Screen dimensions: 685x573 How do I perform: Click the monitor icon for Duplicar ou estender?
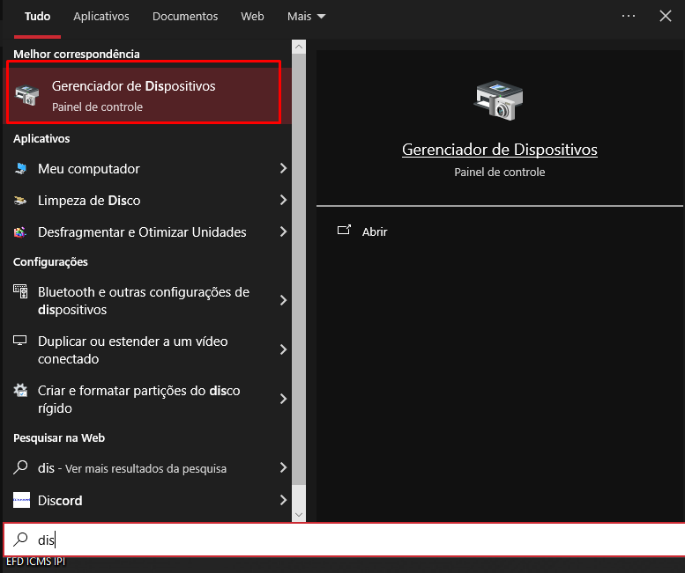click(x=20, y=340)
